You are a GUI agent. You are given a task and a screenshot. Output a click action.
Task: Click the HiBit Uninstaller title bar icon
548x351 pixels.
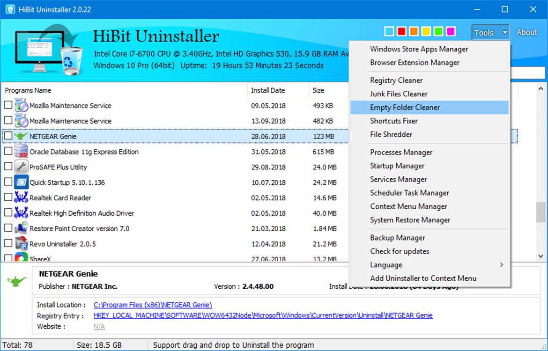pyautogui.click(x=10, y=9)
